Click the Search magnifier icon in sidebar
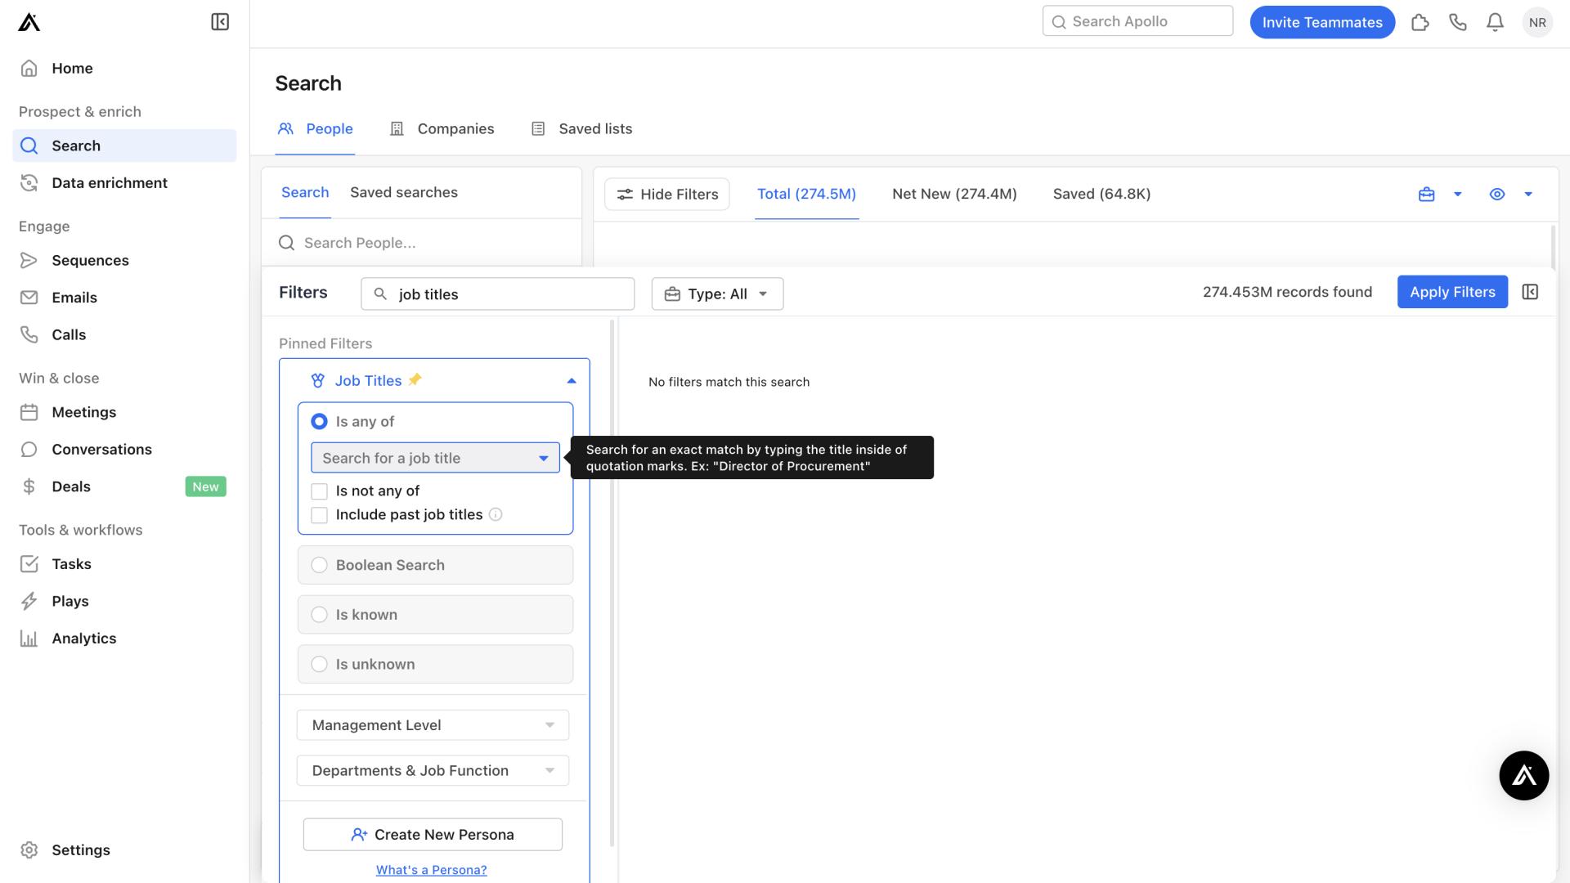Image resolution: width=1570 pixels, height=883 pixels. pyautogui.click(x=29, y=146)
